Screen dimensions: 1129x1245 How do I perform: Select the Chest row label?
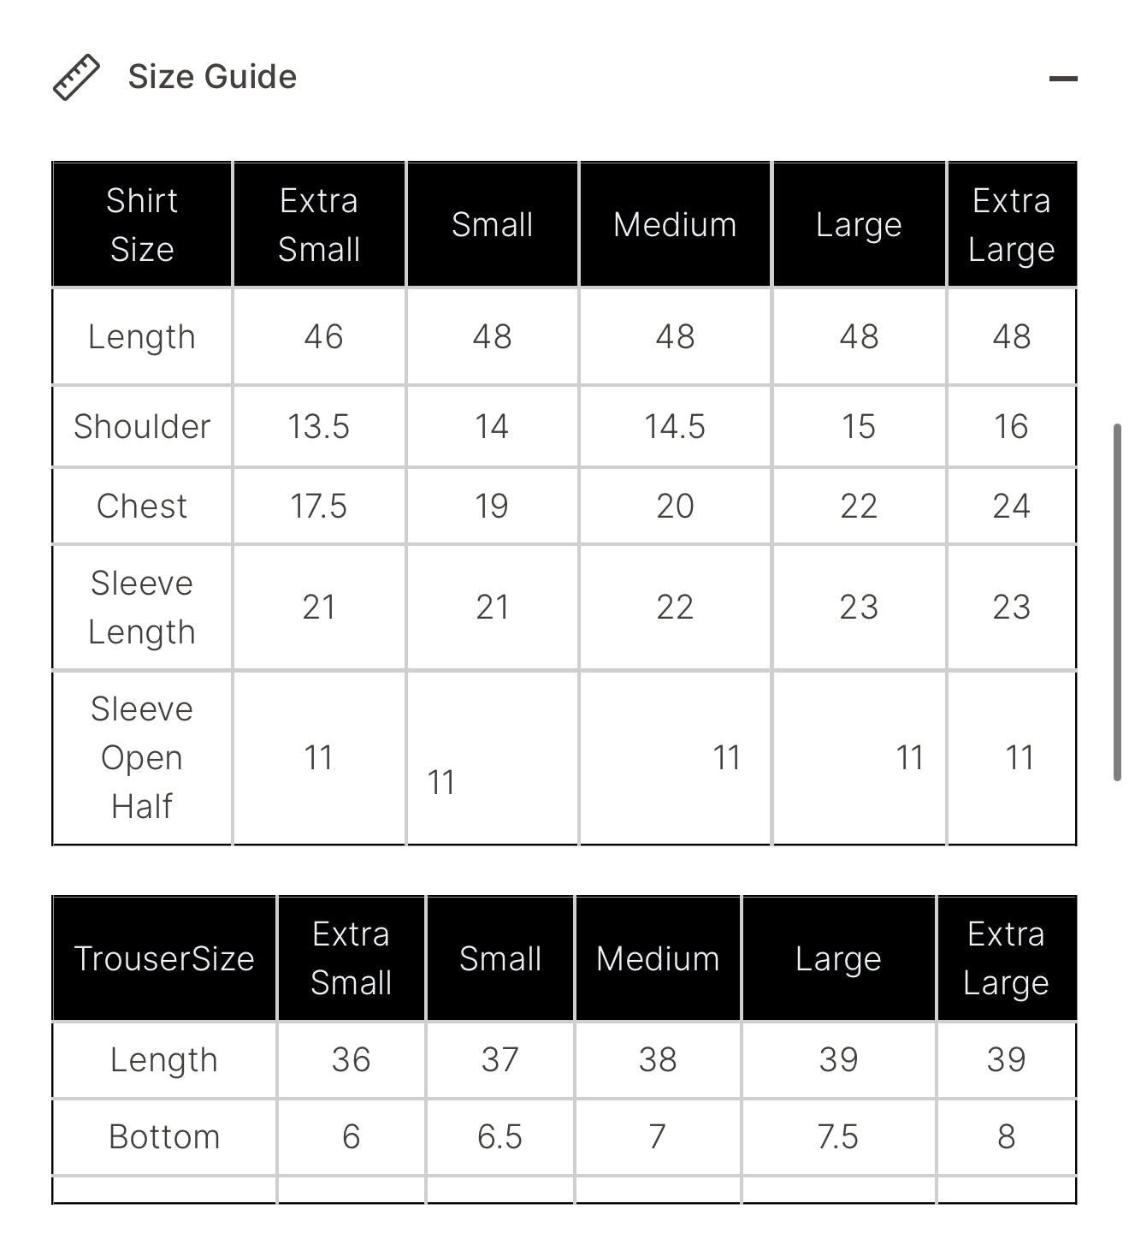click(x=142, y=506)
